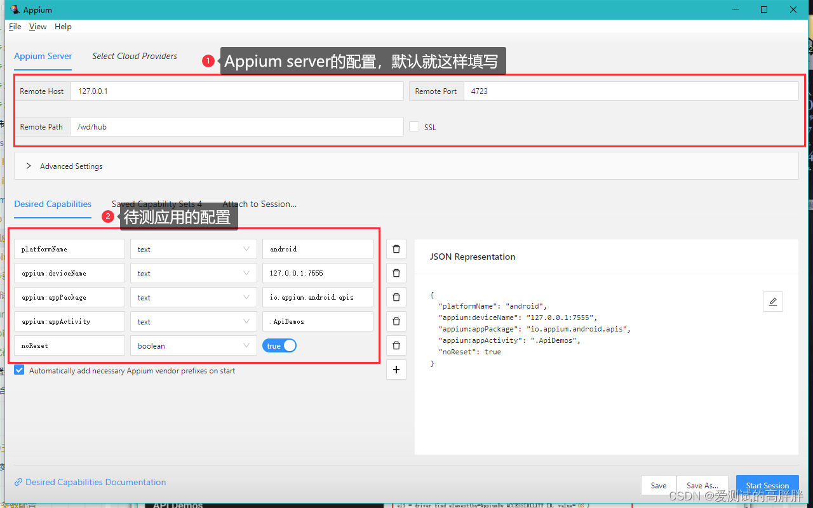813x508 pixels.
Task: Enable the SSL checkbox
Action: pos(414,126)
